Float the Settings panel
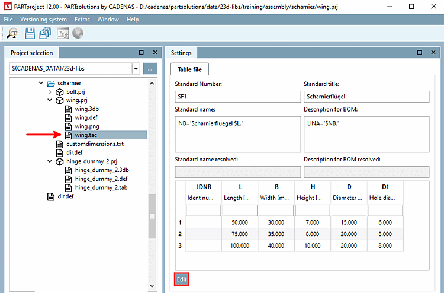The image size is (444, 293). (419, 53)
